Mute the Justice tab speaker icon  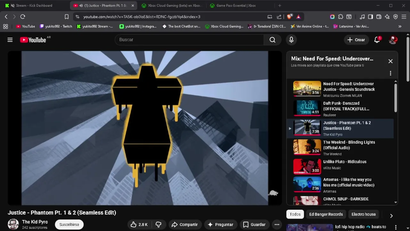[81, 5]
